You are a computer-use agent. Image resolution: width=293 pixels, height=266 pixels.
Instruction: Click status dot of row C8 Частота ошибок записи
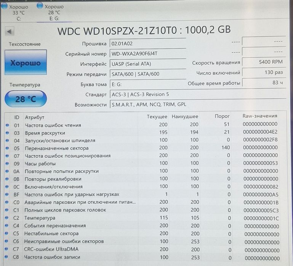[6, 256]
